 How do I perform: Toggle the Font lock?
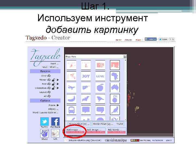(54, 84)
